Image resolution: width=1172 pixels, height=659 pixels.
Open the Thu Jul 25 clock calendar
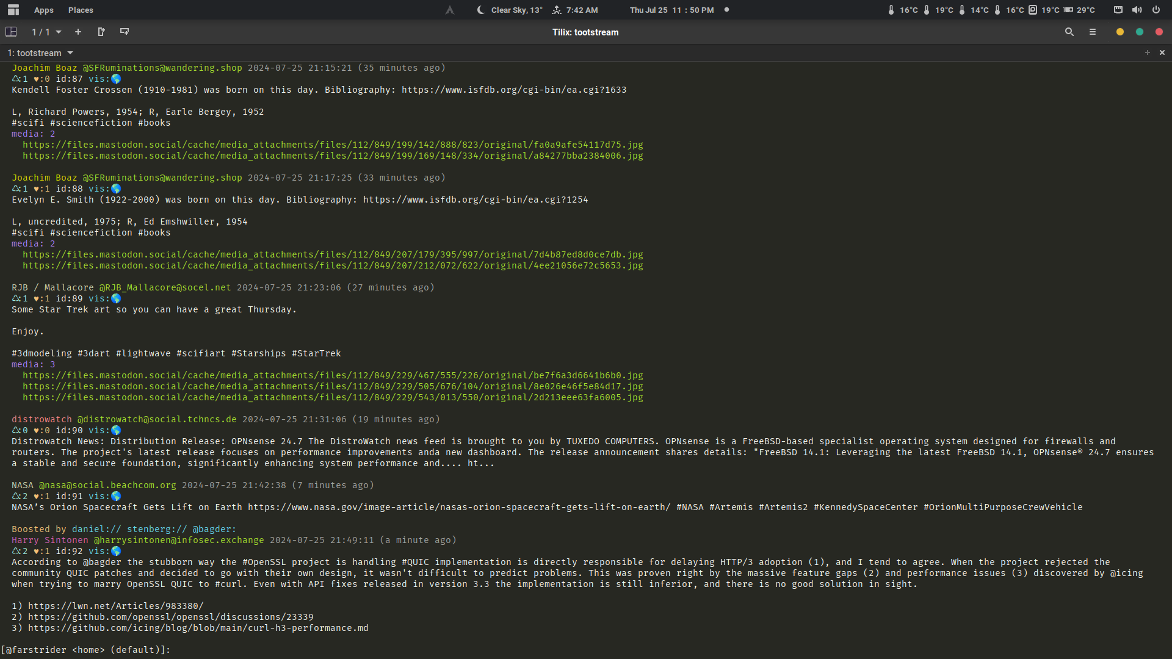click(671, 10)
